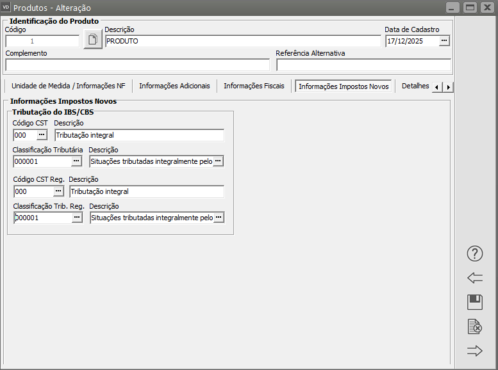Open the Informações Fiscais tab
The height and width of the screenshot is (370, 498).
click(254, 86)
